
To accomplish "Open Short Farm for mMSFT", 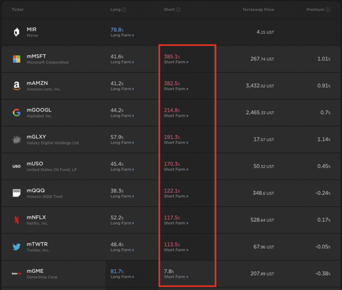I will (176, 62).
